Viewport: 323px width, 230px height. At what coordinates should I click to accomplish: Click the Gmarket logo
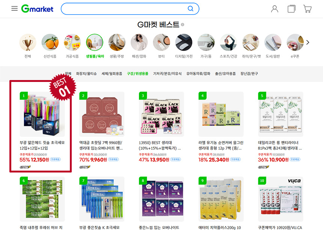[37, 9]
